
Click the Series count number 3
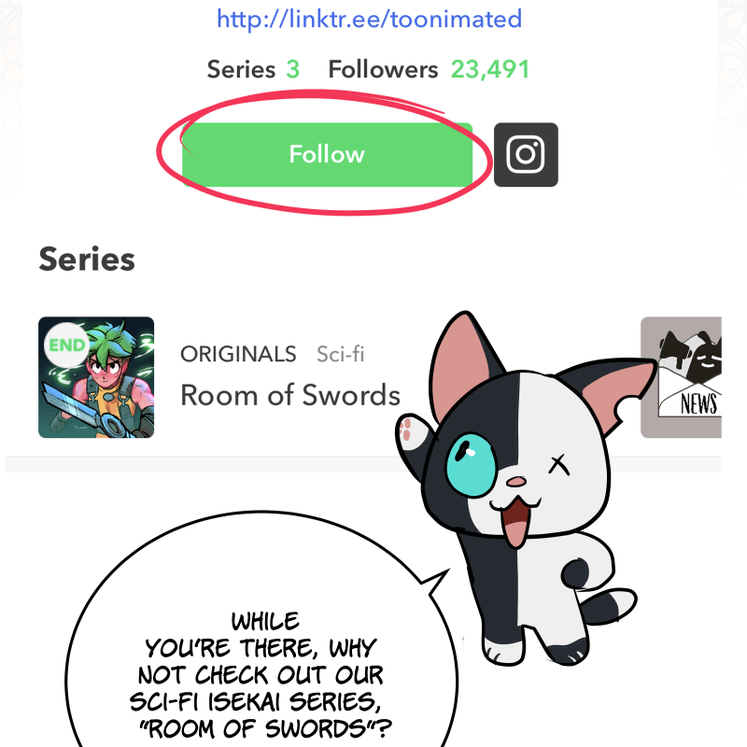click(293, 69)
